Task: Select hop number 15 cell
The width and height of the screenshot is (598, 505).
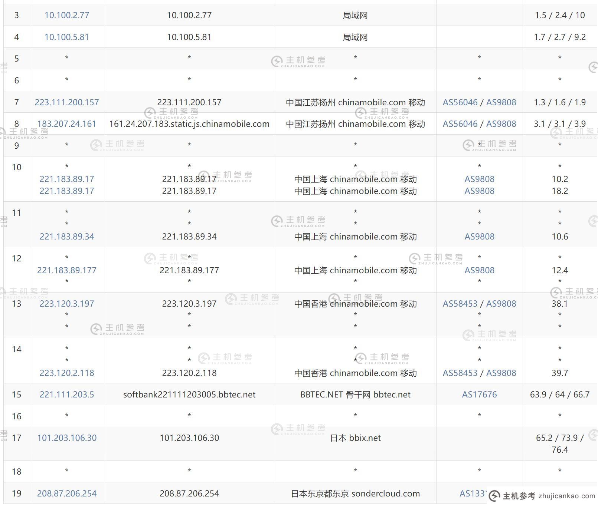Action: (x=17, y=395)
